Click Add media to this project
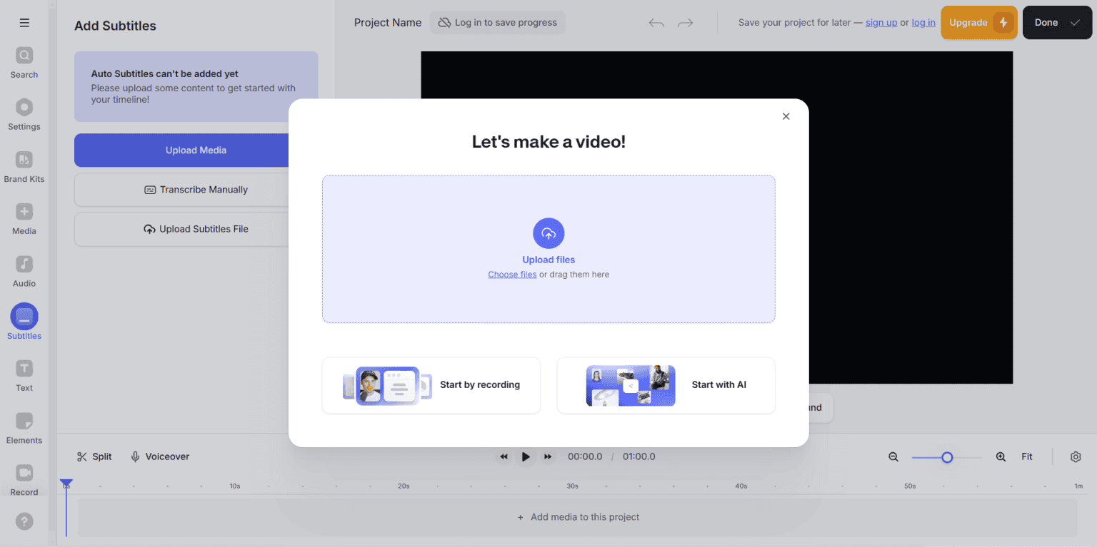The image size is (1097, 547). 578,518
